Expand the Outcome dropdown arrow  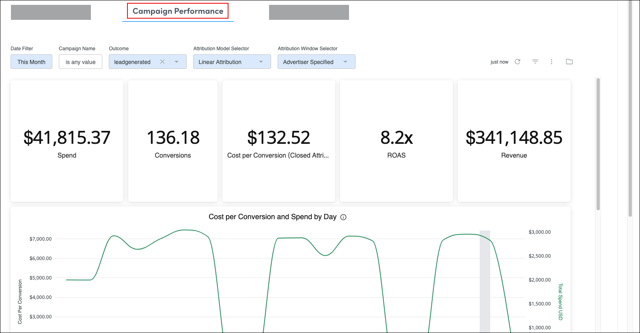[177, 62]
